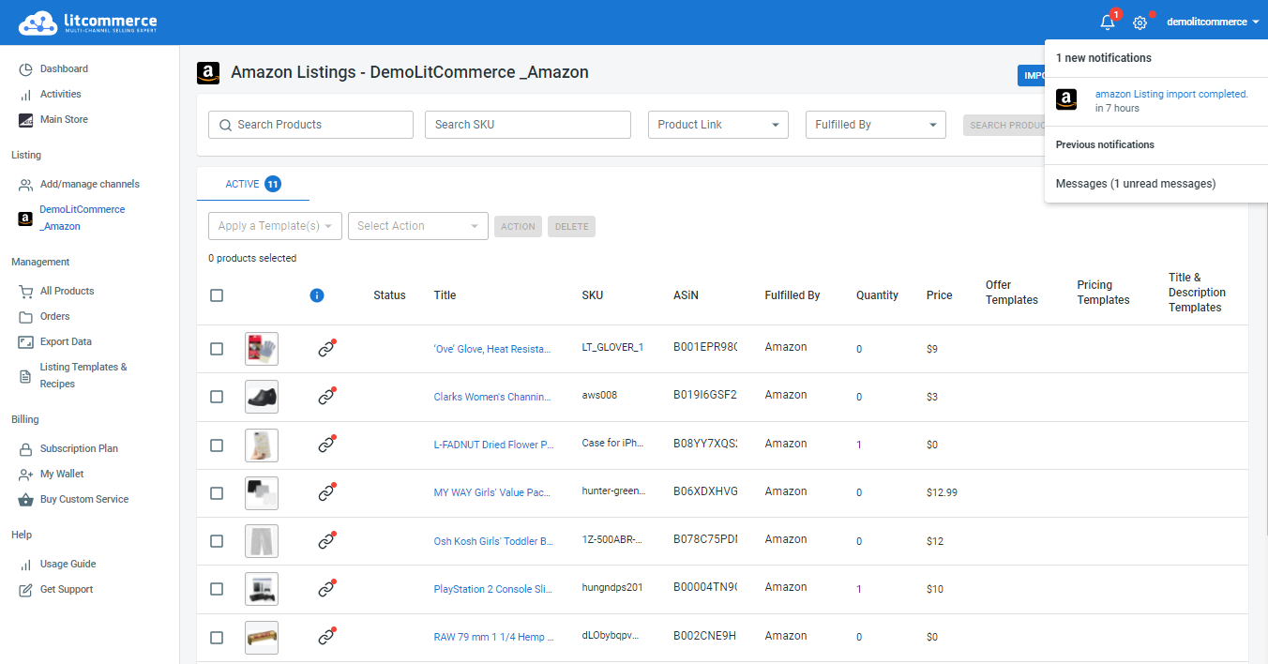This screenshot has width=1268, height=664.
Task: Click the Title column header
Action: [x=445, y=295]
